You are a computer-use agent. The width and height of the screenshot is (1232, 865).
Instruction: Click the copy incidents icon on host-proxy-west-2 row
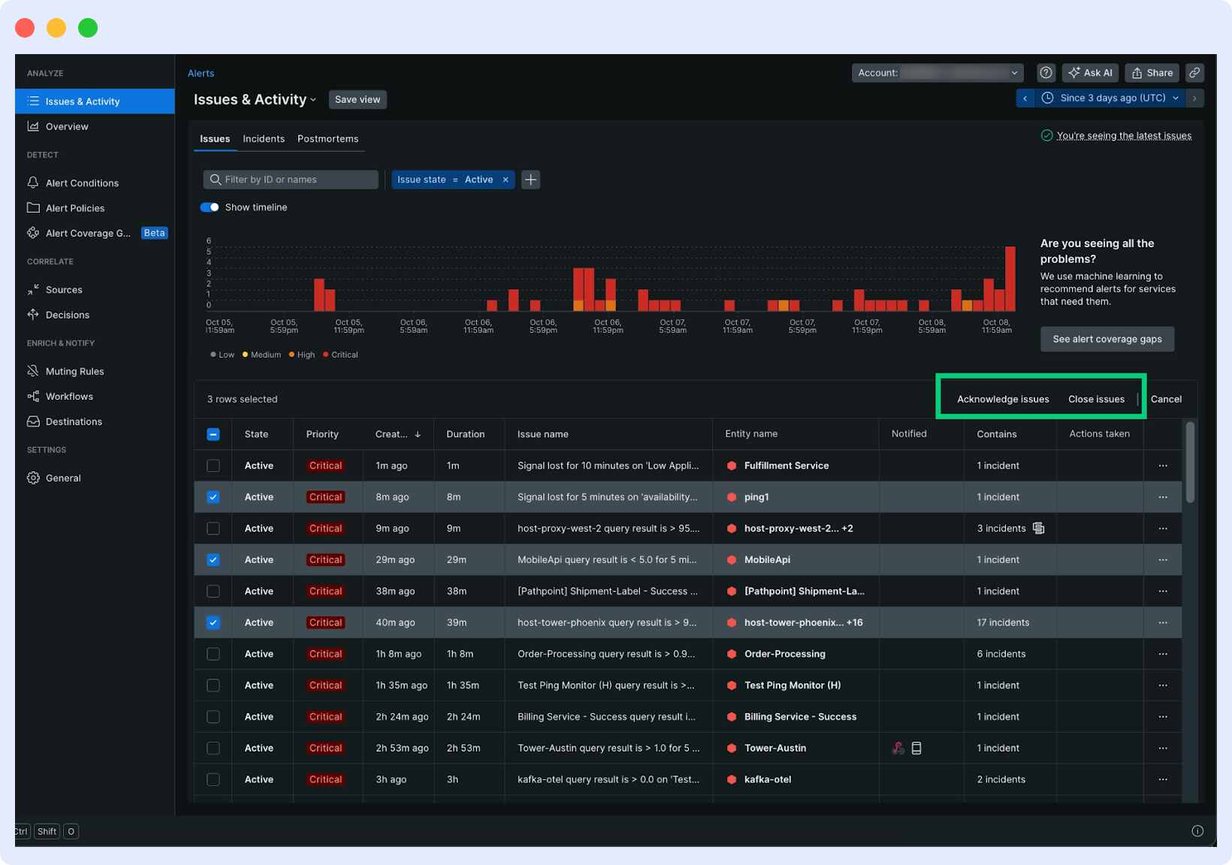[x=1039, y=528]
